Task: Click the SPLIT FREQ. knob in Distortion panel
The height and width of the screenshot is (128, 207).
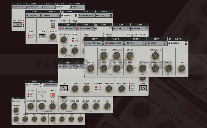Action: click(42, 106)
